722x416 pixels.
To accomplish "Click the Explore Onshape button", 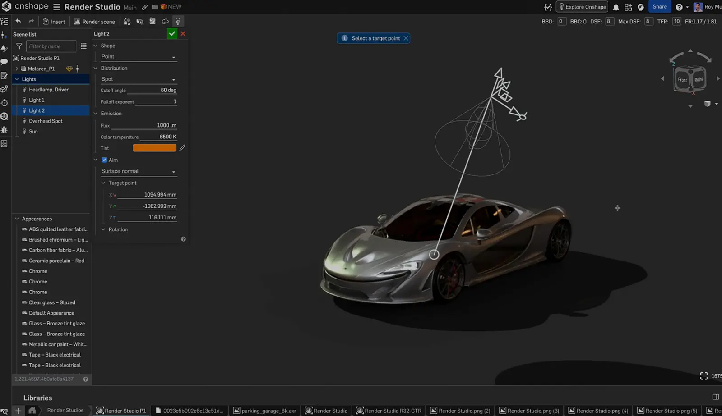I will [x=582, y=7].
